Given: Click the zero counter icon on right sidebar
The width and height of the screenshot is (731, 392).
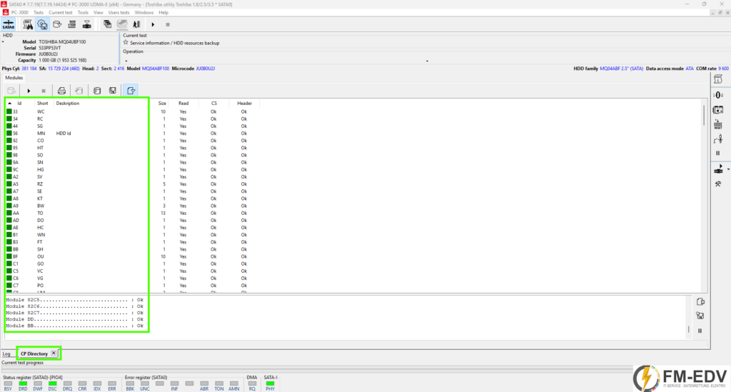Looking at the screenshot, I should pos(718,95).
